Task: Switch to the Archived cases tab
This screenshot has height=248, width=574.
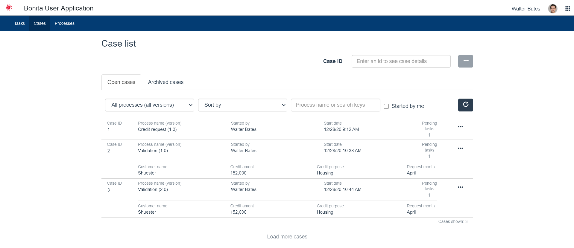Action: click(x=165, y=82)
